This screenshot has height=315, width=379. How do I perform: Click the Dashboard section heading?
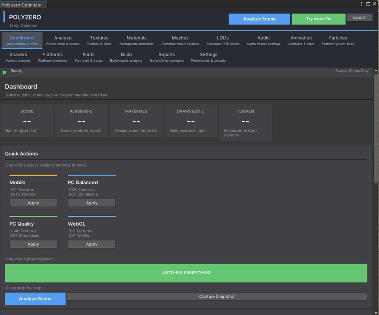tap(21, 87)
